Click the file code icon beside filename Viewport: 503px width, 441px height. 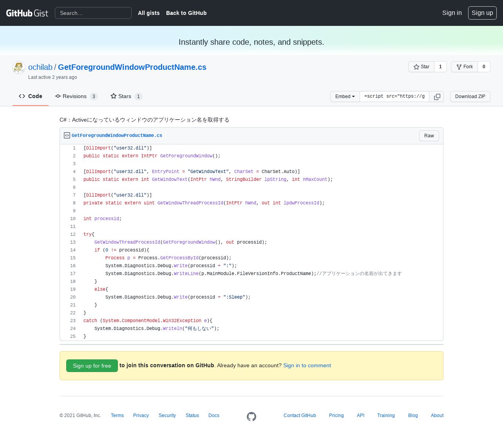point(67,135)
